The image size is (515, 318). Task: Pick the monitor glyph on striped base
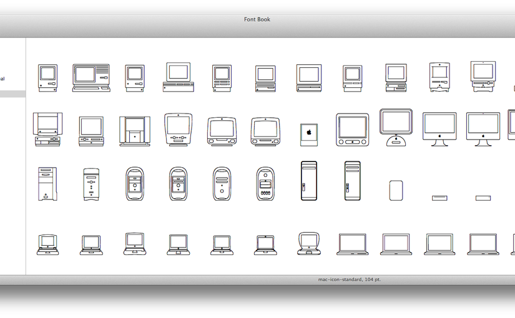265,79
